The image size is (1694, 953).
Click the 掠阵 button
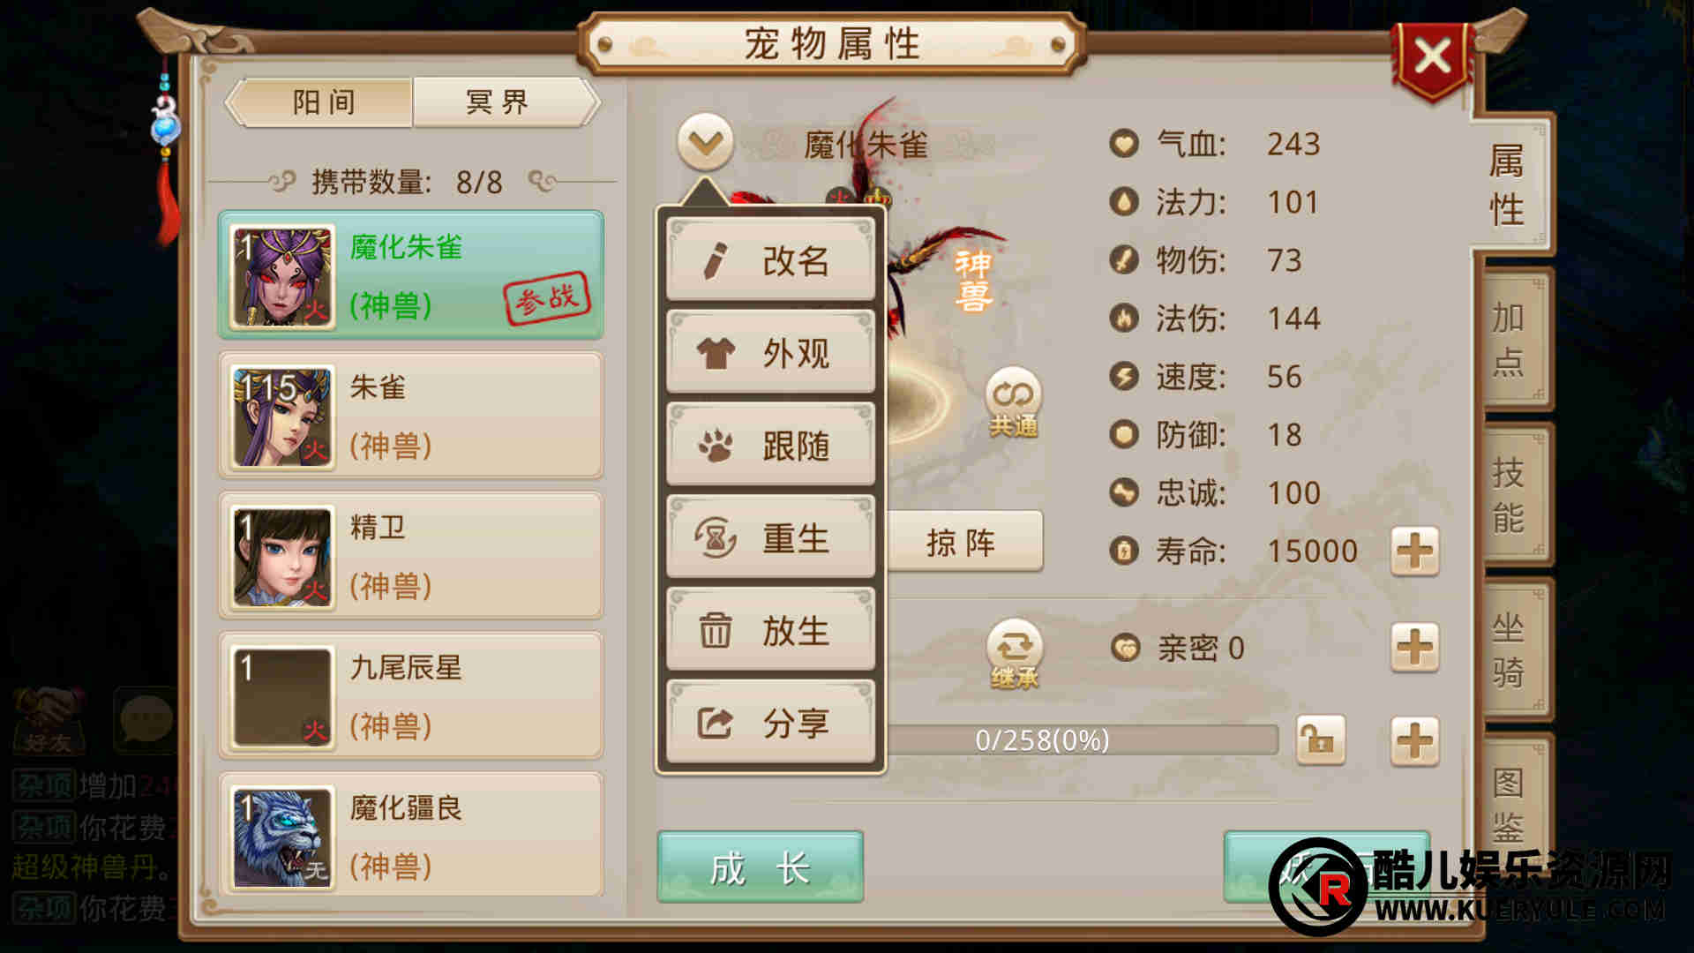tap(963, 542)
